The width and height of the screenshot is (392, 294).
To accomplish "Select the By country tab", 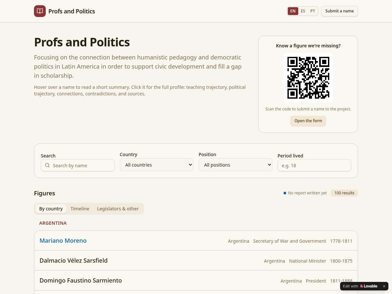I will pyautogui.click(x=51, y=209).
